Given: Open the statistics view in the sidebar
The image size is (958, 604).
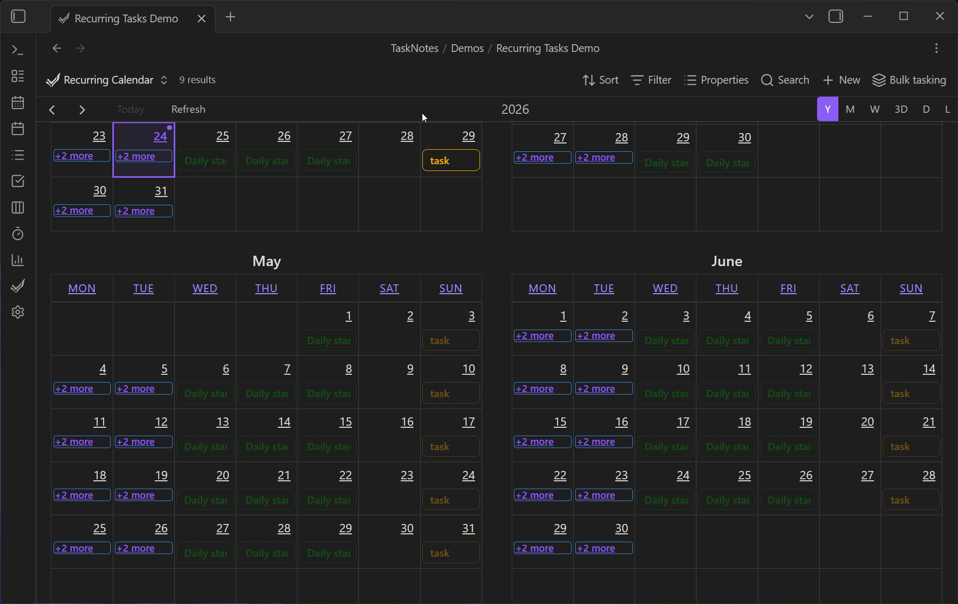Looking at the screenshot, I should pos(17,260).
